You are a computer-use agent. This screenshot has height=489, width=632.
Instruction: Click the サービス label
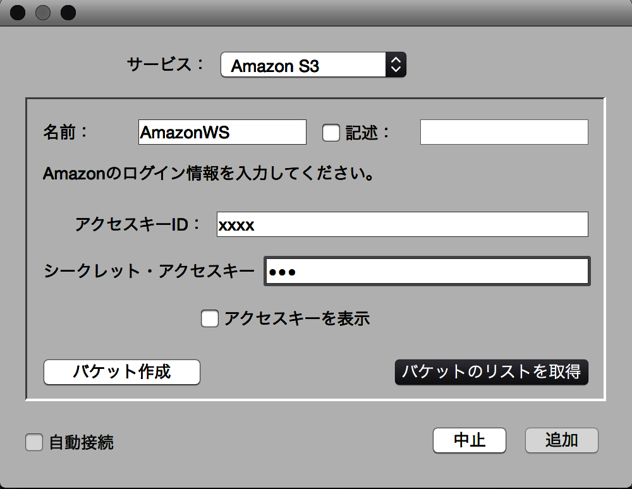click(165, 64)
